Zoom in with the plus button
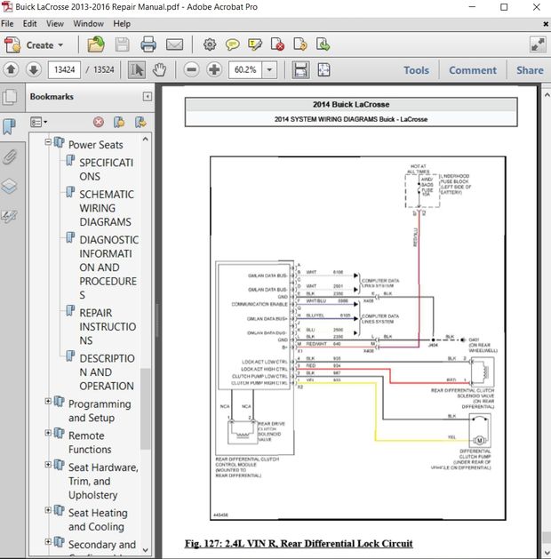This screenshot has width=551, height=559. click(x=214, y=69)
